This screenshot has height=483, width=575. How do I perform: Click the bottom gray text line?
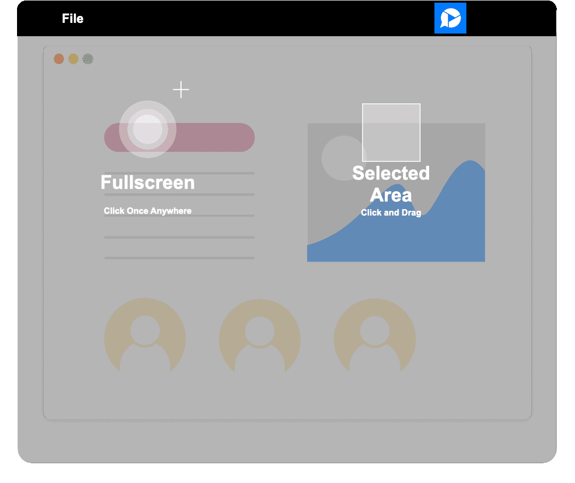click(x=179, y=258)
